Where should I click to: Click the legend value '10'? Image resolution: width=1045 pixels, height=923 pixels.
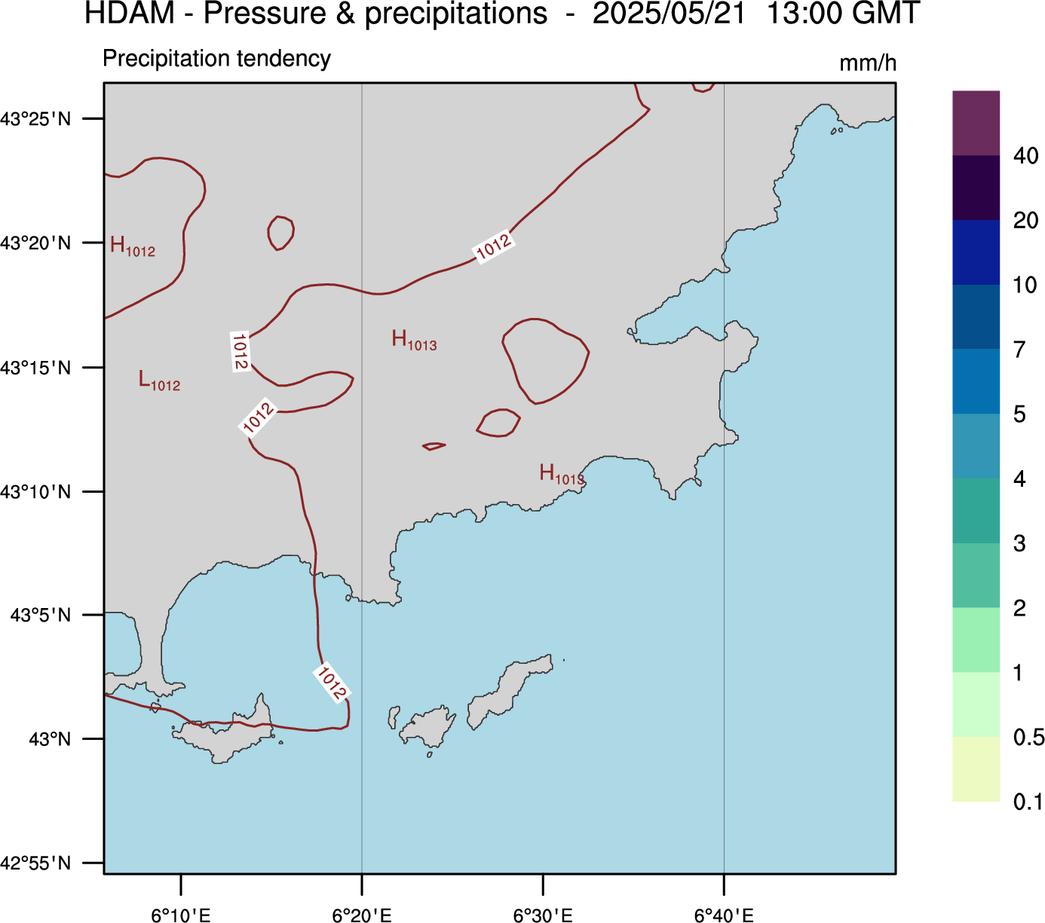click(1025, 286)
